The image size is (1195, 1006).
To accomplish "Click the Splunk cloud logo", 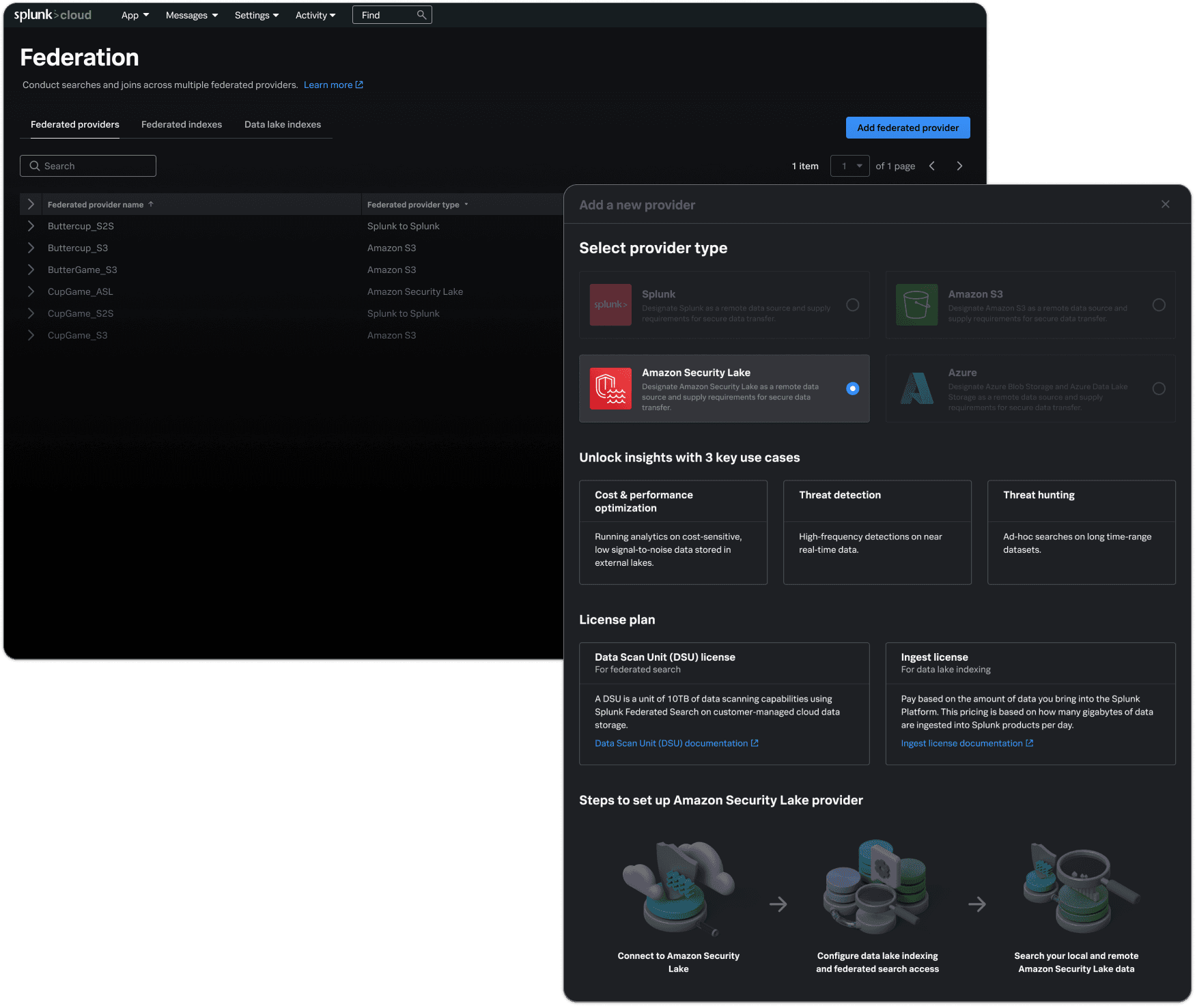I will [53, 15].
